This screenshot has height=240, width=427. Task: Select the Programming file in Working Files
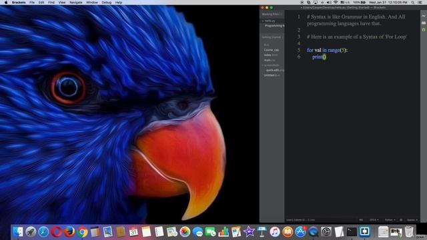point(274,25)
